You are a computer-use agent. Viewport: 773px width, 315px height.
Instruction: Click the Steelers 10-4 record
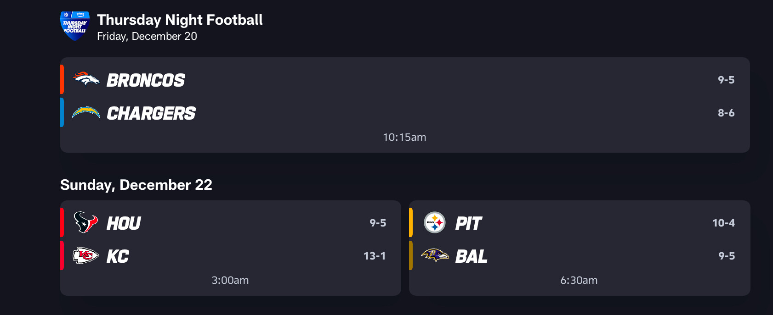point(723,223)
